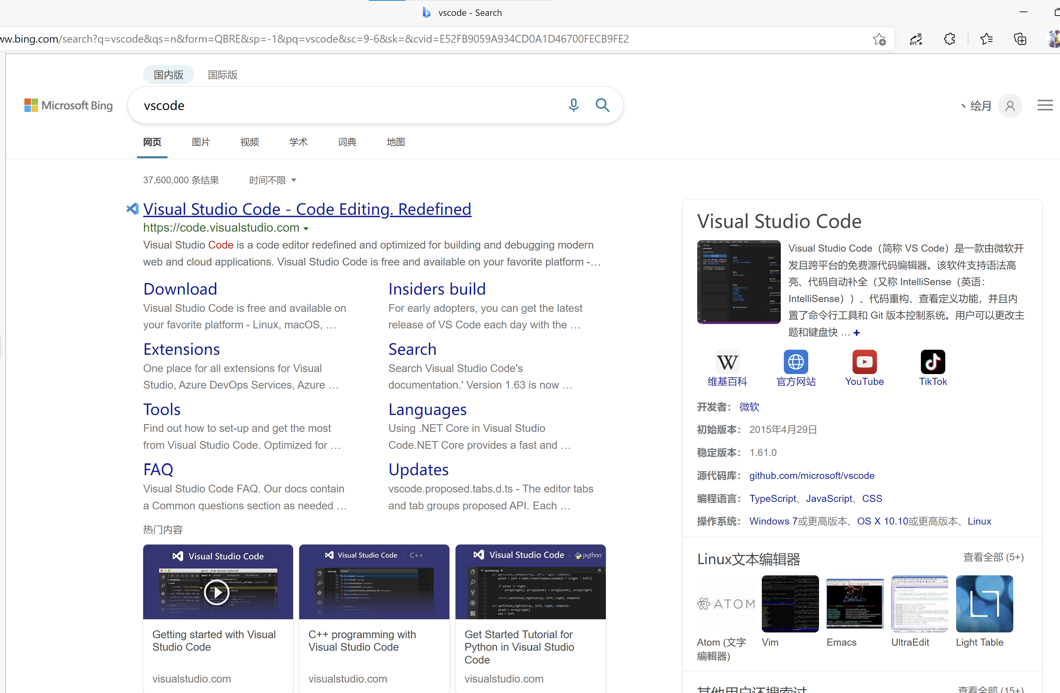Open Visual Studio Code - Code Editing. Redefined link
Screen dimensions: 1060x693
tap(307, 209)
